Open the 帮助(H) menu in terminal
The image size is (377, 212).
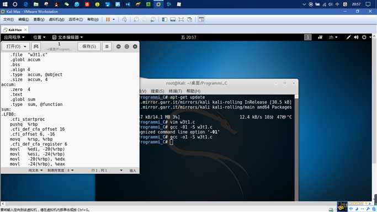point(193,91)
